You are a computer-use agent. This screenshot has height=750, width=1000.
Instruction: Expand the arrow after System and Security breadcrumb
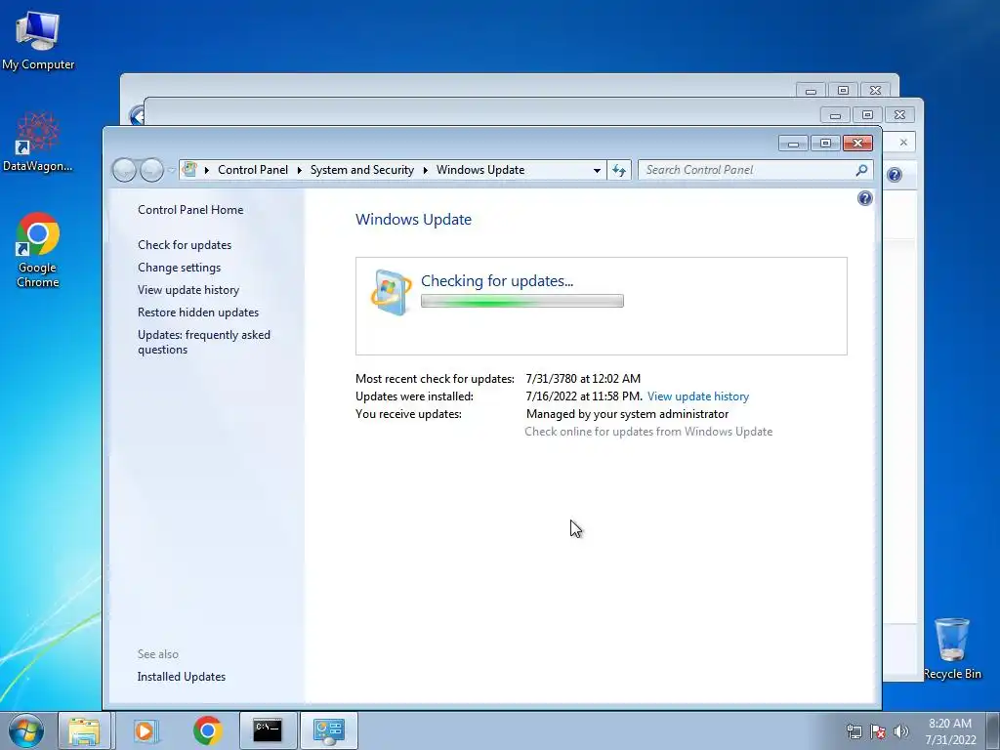[x=426, y=170]
